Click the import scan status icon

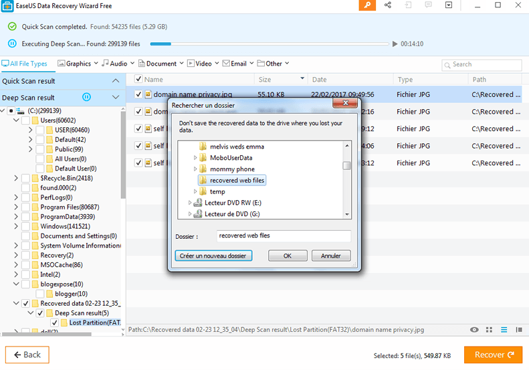pos(408,5)
